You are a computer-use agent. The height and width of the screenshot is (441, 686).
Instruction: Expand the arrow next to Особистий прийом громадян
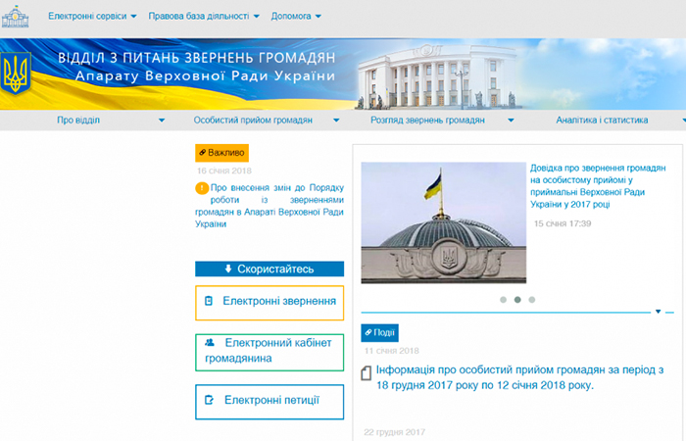pyautogui.click(x=336, y=121)
